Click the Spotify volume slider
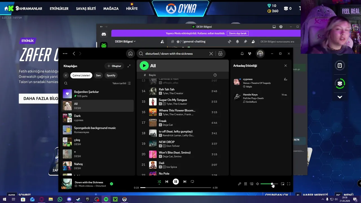 pos(269,184)
